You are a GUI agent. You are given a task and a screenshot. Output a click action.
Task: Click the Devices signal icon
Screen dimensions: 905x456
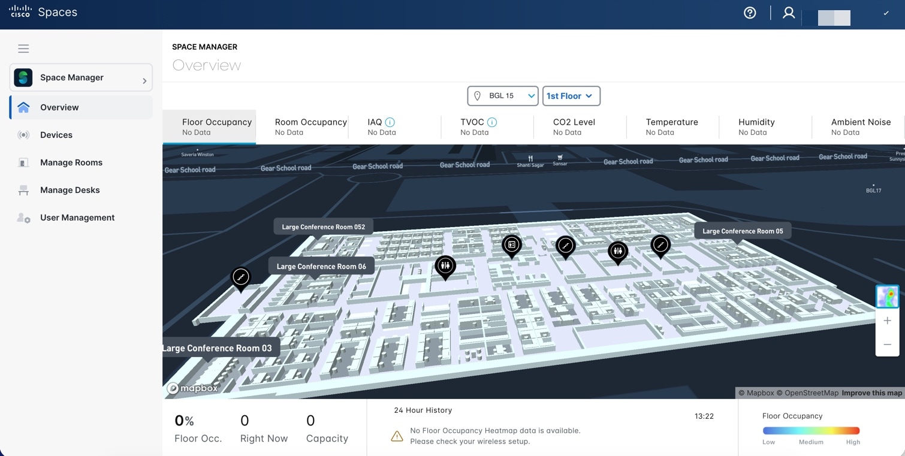tap(23, 135)
